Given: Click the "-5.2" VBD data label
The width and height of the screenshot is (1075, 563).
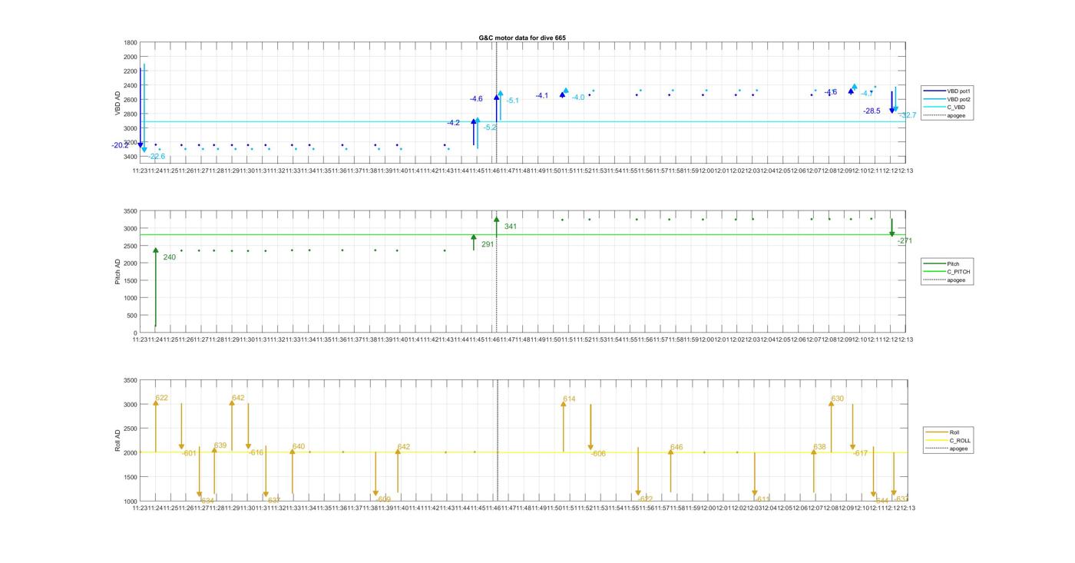Looking at the screenshot, I should (x=490, y=128).
